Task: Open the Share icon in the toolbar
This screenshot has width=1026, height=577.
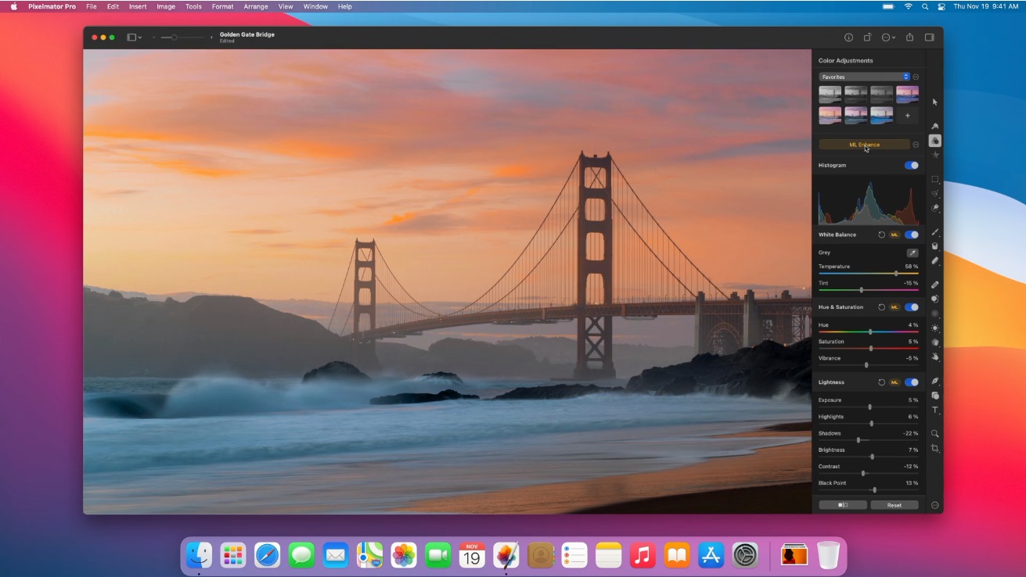Action: [909, 38]
